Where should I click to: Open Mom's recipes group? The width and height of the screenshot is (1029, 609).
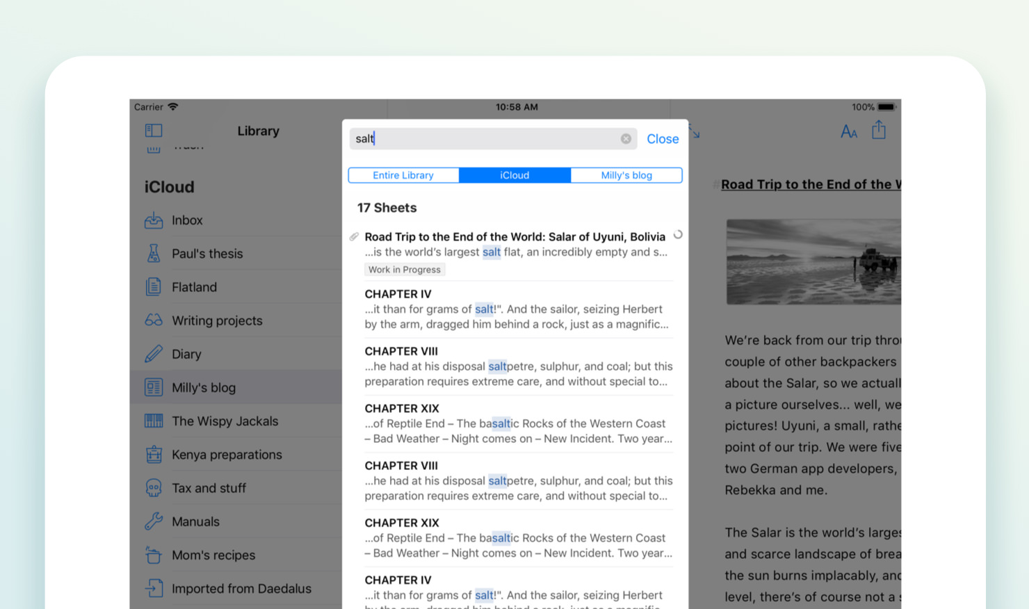(236, 555)
